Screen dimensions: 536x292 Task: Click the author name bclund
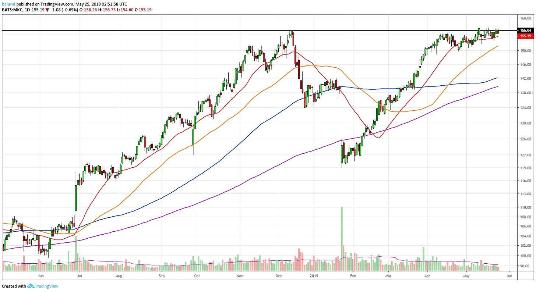(x=8, y=4)
